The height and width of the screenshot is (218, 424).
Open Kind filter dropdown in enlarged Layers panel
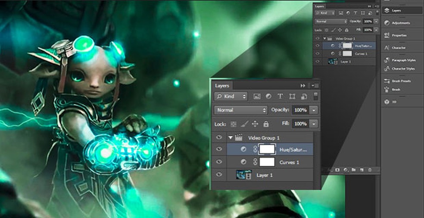click(231, 96)
